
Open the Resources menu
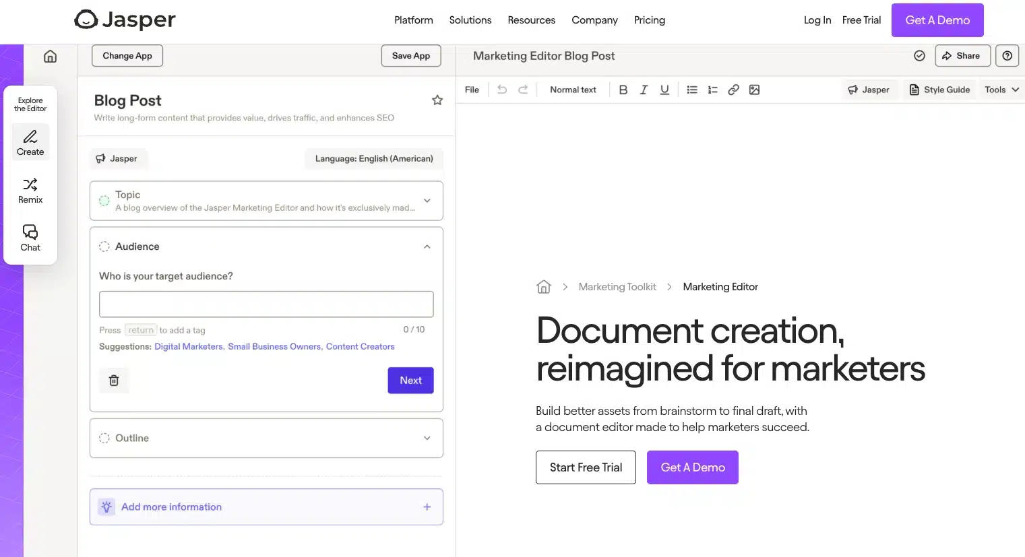[532, 20]
